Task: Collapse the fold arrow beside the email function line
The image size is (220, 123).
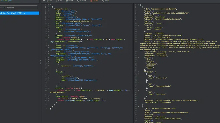Action: pos(48,38)
